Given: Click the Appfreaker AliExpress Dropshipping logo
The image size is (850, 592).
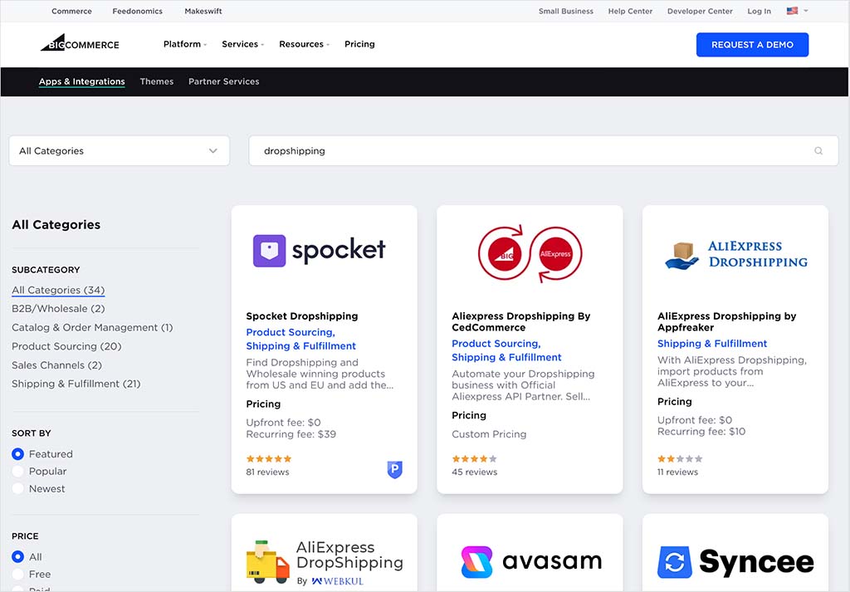Looking at the screenshot, I should [x=735, y=254].
